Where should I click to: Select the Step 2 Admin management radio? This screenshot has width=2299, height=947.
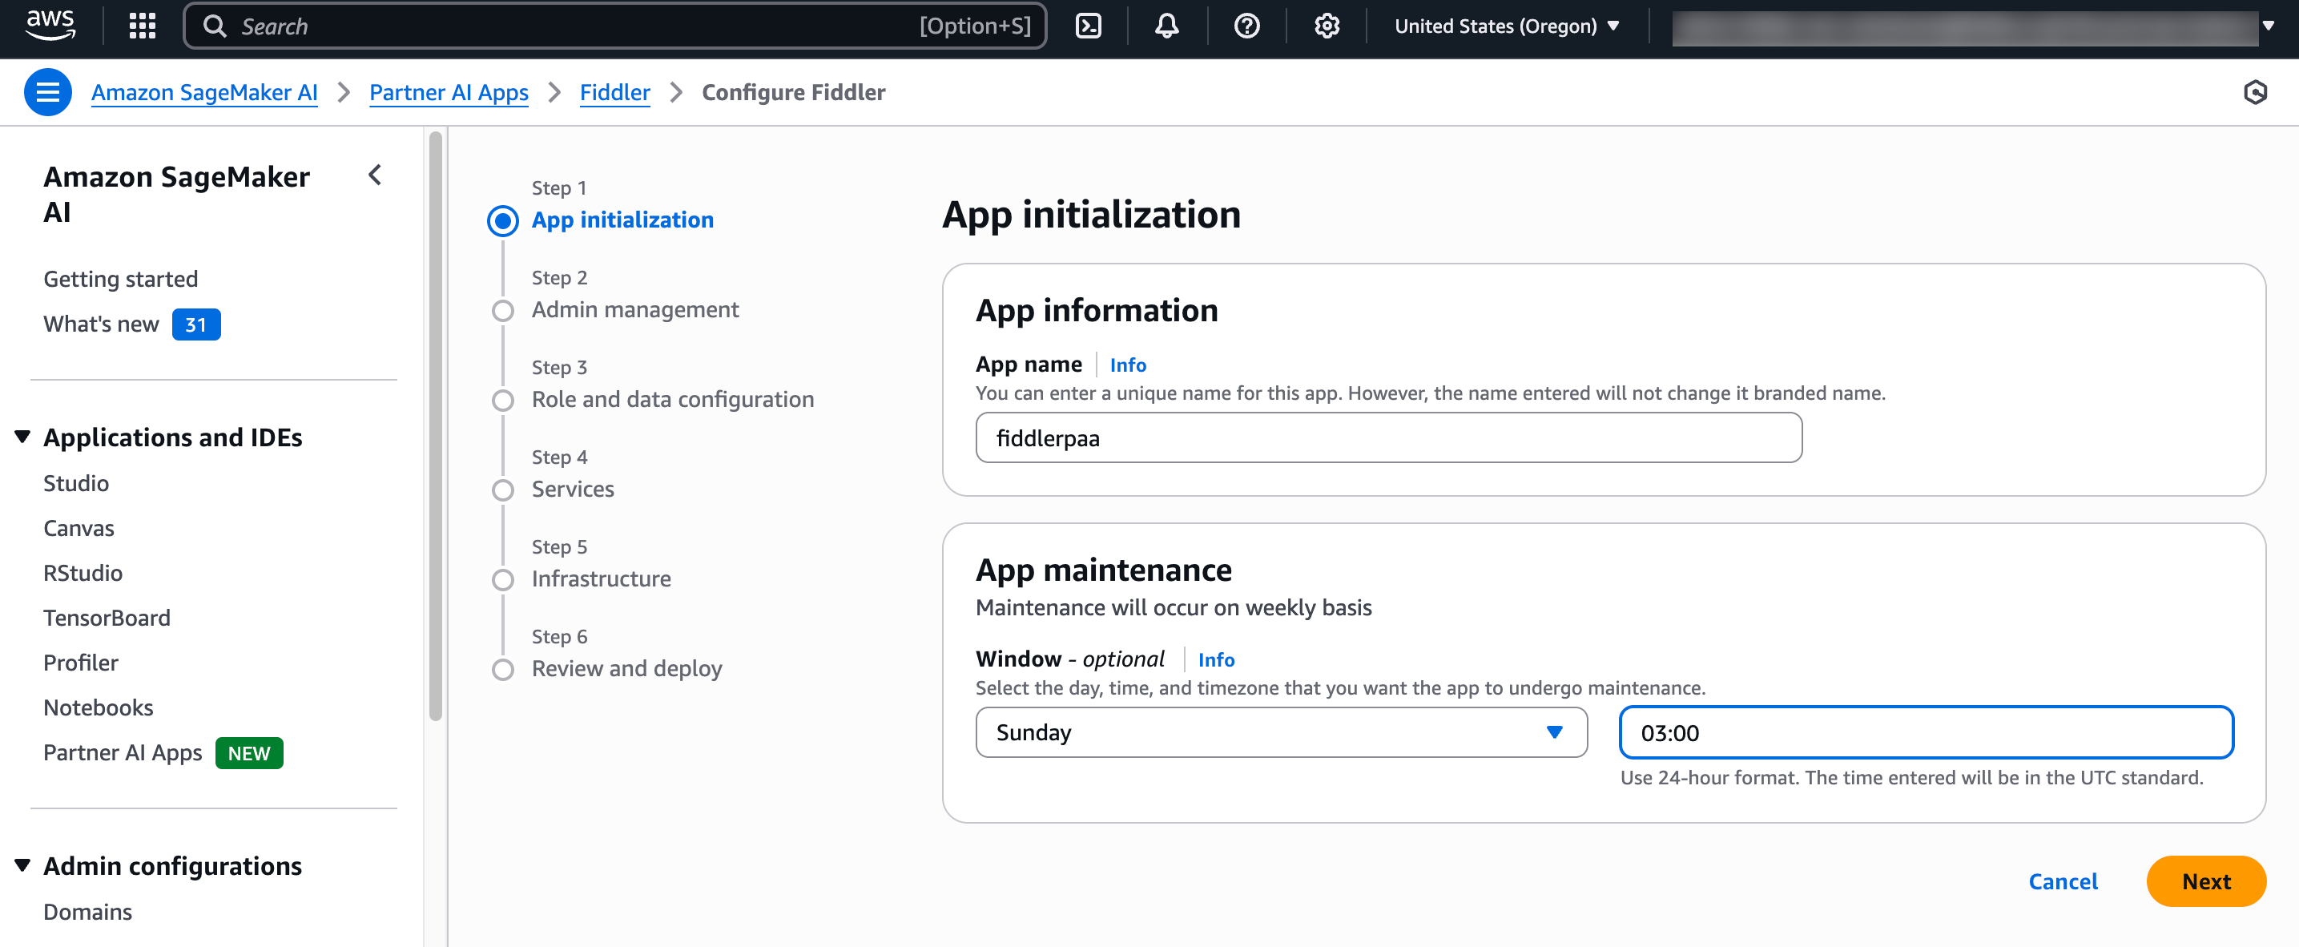[x=503, y=311]
